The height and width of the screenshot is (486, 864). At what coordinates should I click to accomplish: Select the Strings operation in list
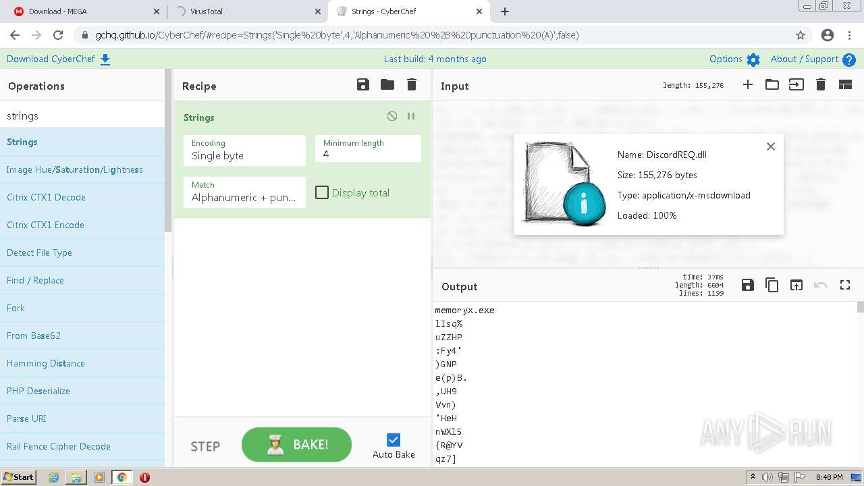coord(82,142)
